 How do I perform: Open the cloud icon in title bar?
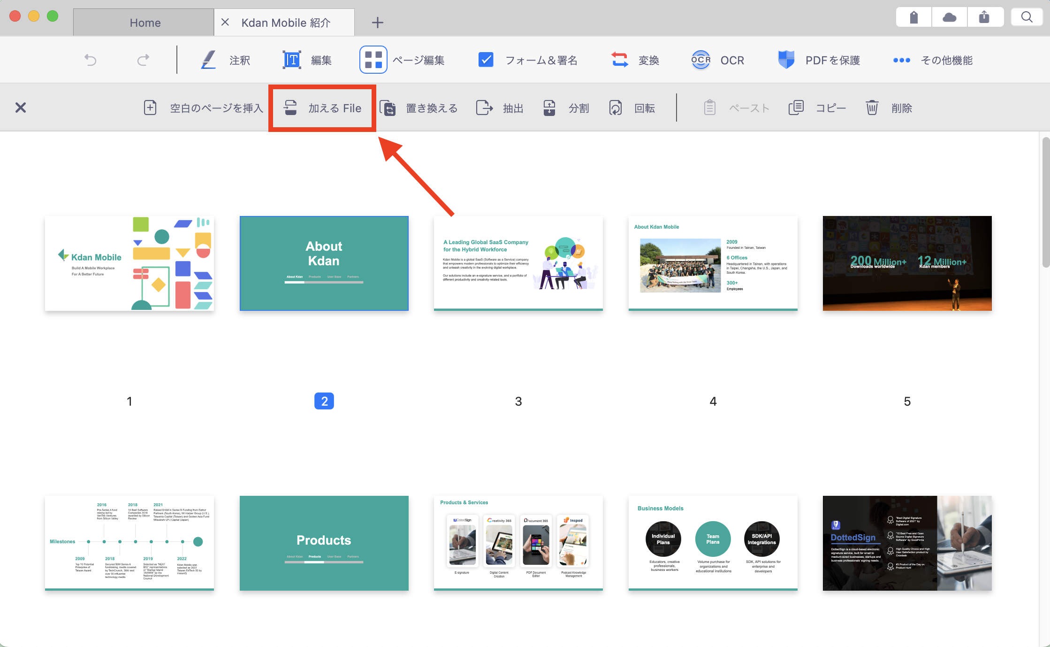tap(950, 17)
